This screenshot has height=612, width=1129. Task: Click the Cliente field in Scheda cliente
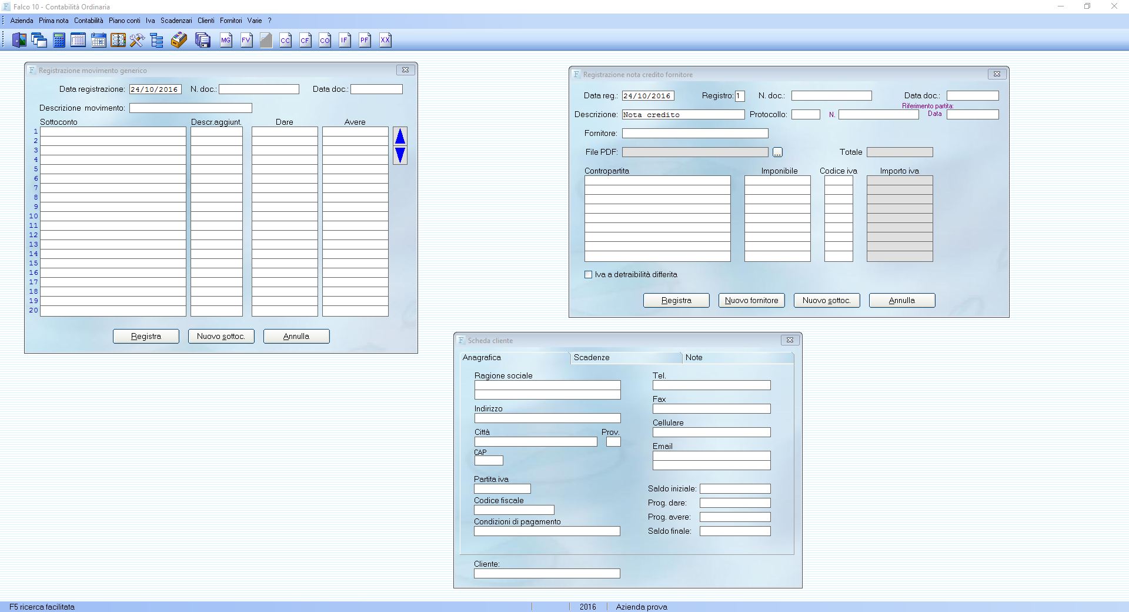(547, 574)
